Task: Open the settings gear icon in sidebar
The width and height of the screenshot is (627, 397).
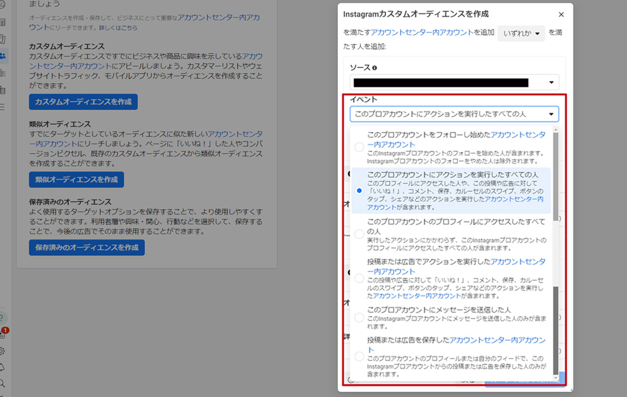Action: coord(3,350)
